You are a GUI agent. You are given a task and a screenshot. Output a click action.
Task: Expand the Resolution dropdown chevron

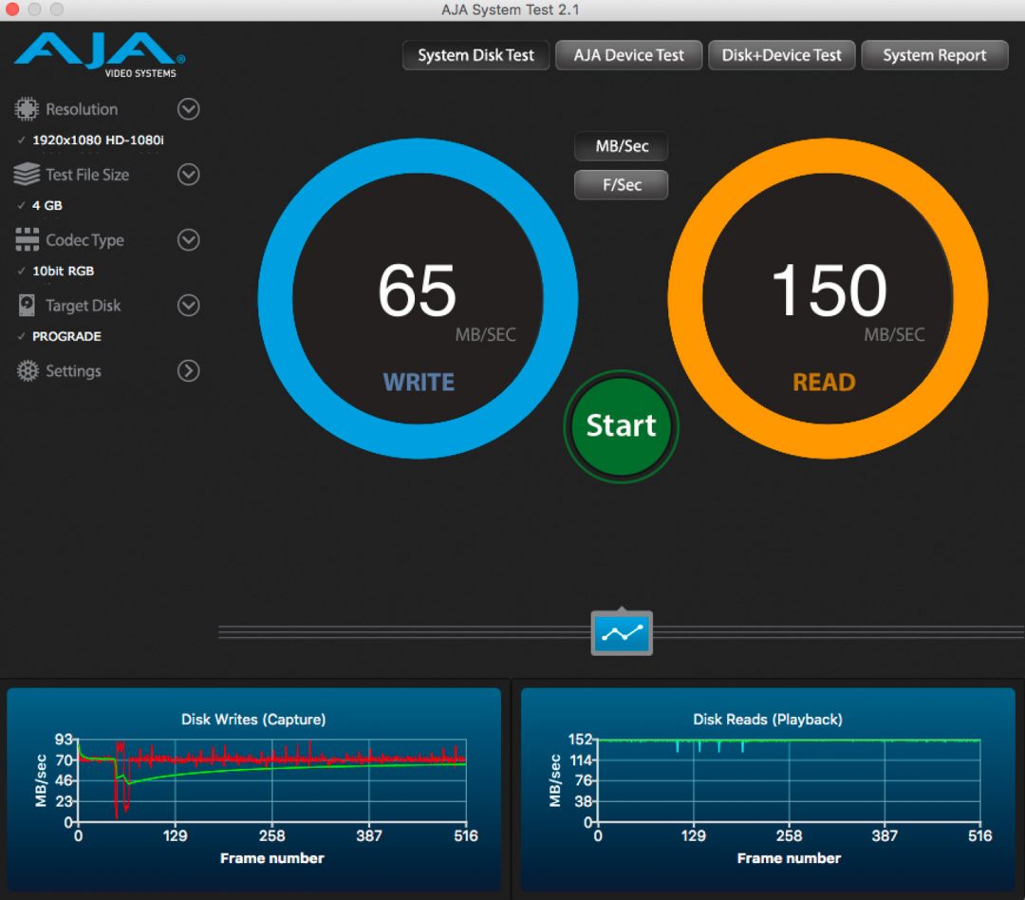[x=188, y=108]
